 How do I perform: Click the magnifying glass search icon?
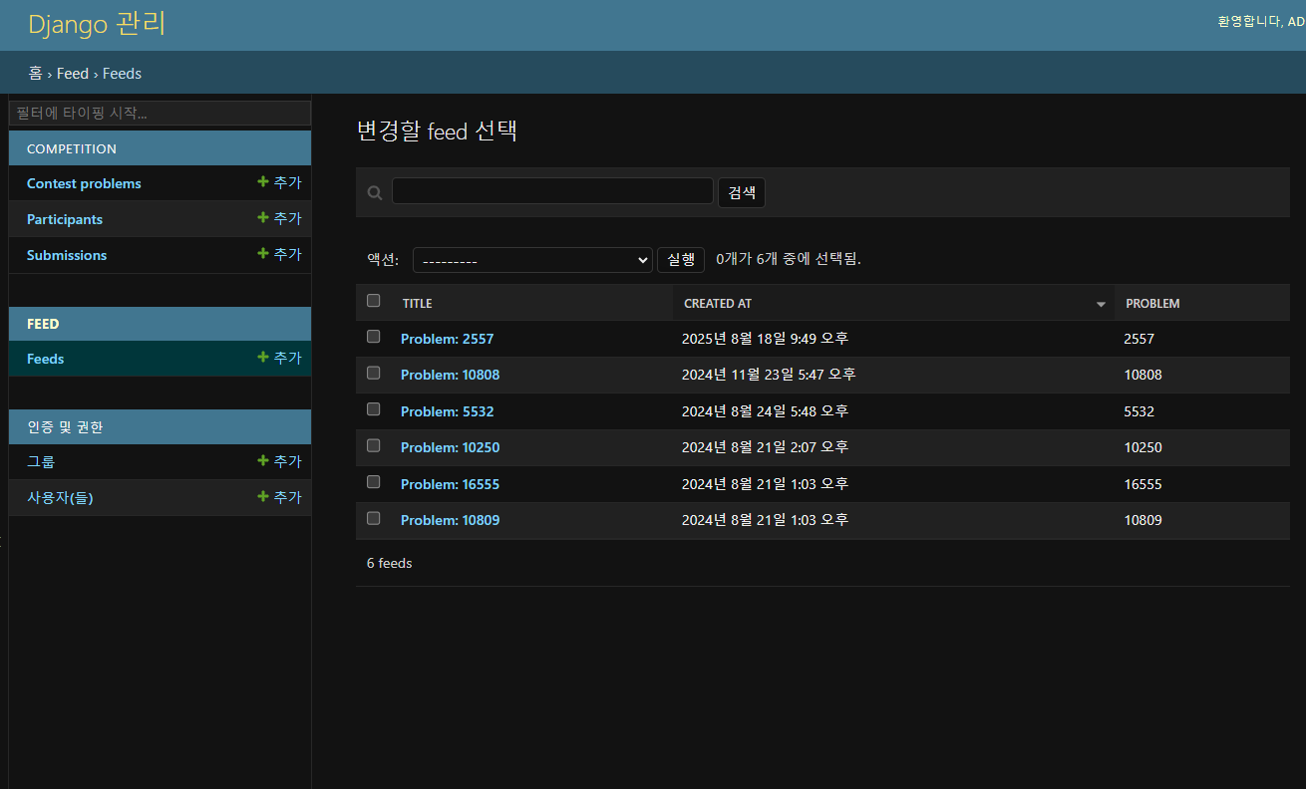point(375,192)
